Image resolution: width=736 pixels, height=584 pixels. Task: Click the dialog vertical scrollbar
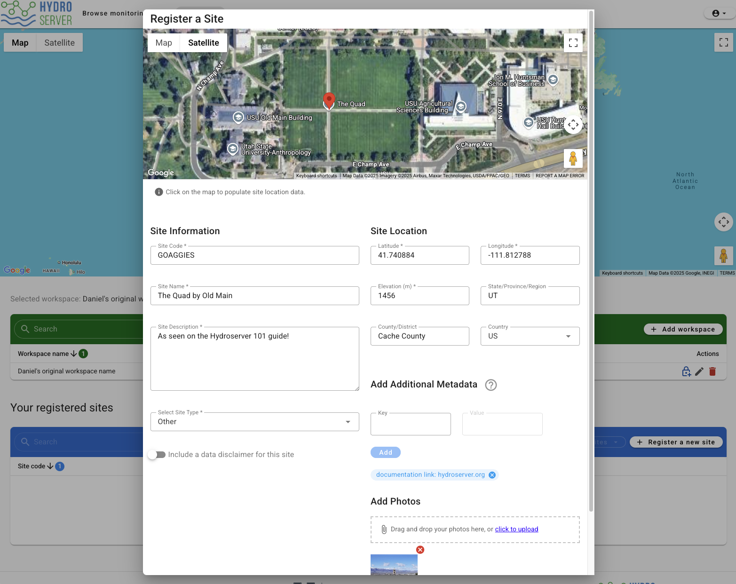(x=591, y=261)
